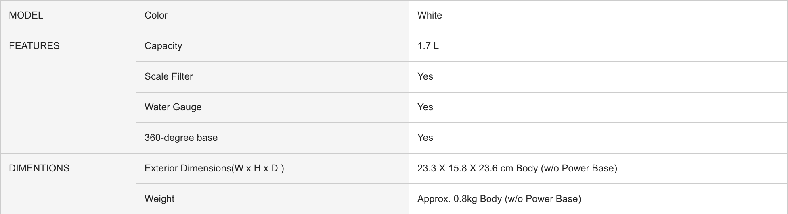Viewport: 788px width, 214px height.
Task: Click the 23.3 X 15.8 X 23.6 cm measurement
Action: pyautogui.click(x=465, y=168)
